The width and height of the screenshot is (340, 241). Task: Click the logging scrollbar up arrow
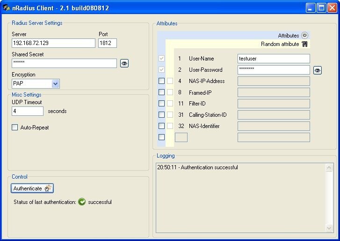click(330, 167)
